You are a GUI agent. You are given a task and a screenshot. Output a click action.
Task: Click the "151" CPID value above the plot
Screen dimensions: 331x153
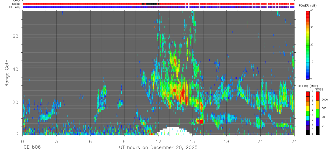click(x=158, y=1)
